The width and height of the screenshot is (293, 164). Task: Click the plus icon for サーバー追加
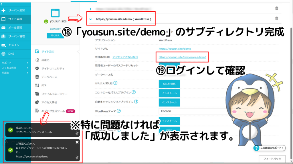pyautogui.click(x=3, y=11)
